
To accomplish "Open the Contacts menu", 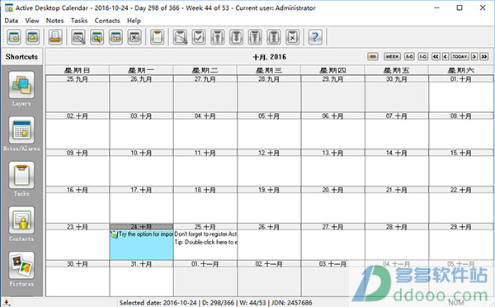I will pyautogui.click(x=107, y=21).
